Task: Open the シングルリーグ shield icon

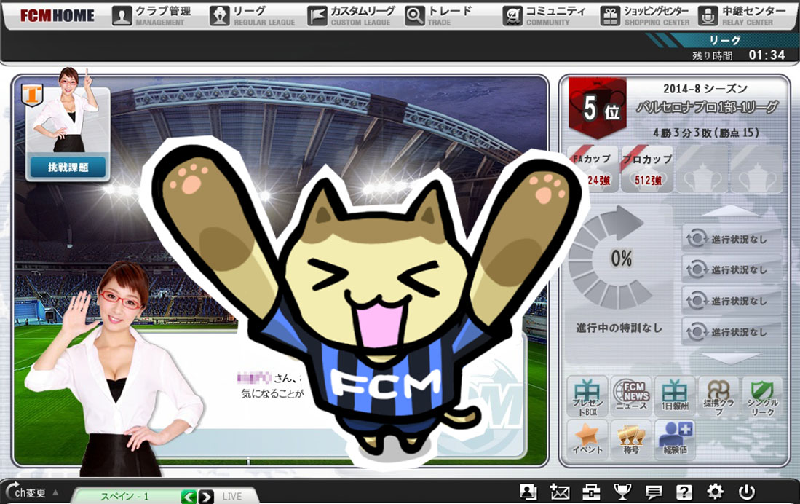Action: pos(763,397)
